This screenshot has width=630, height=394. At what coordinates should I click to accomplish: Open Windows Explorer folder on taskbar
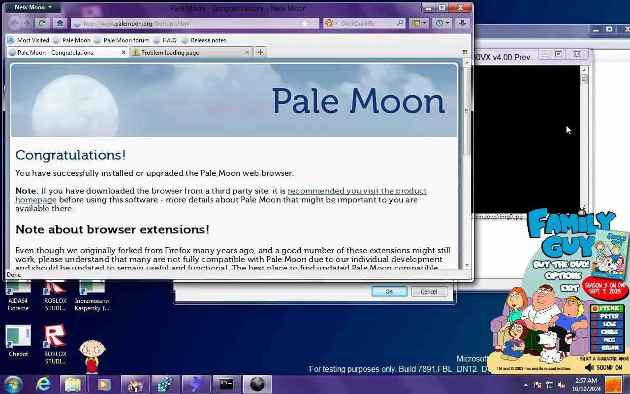72,384
